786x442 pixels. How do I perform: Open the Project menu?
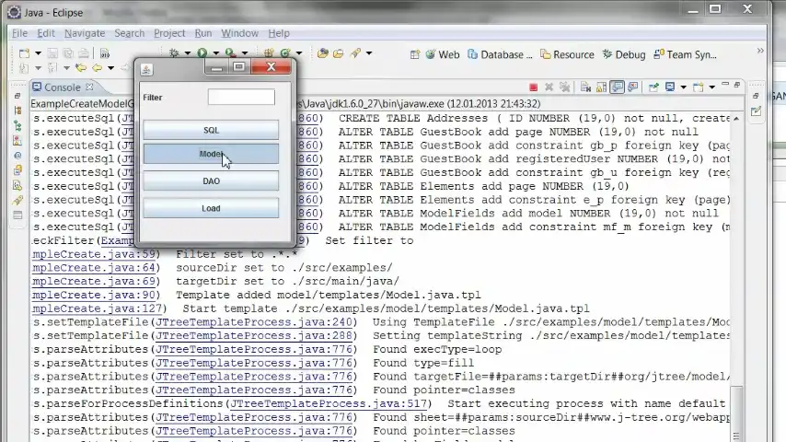point(169,33)
